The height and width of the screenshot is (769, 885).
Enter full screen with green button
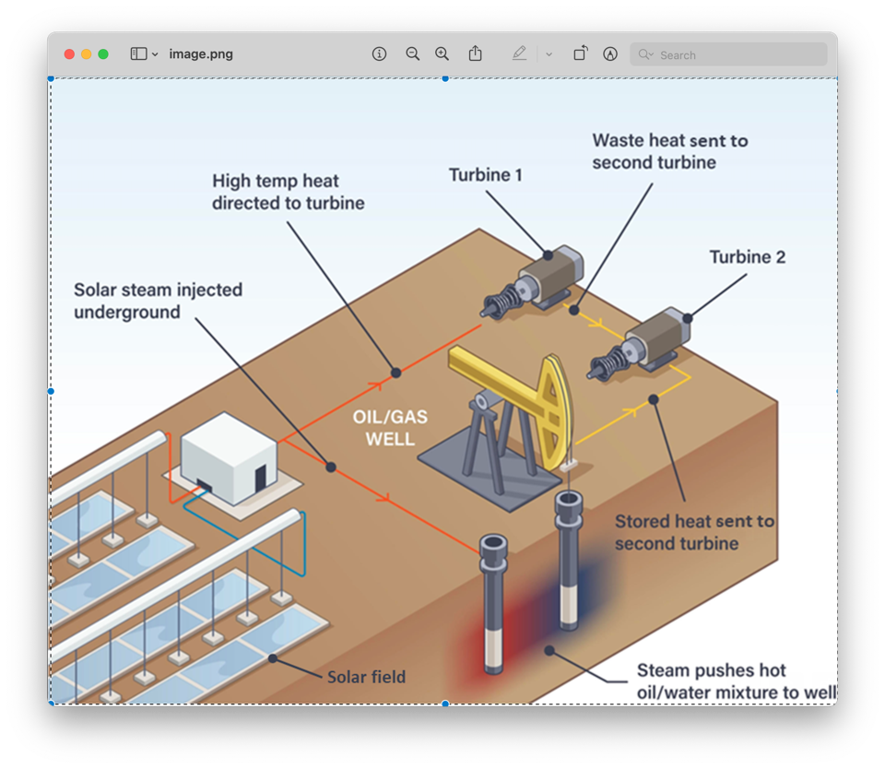103,54
